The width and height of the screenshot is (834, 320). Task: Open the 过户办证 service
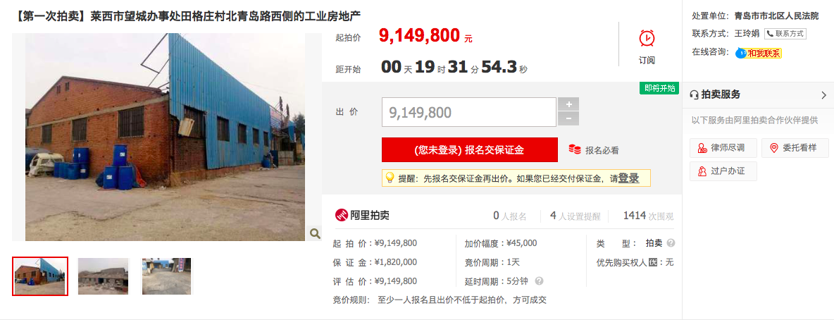pos(723,171)
